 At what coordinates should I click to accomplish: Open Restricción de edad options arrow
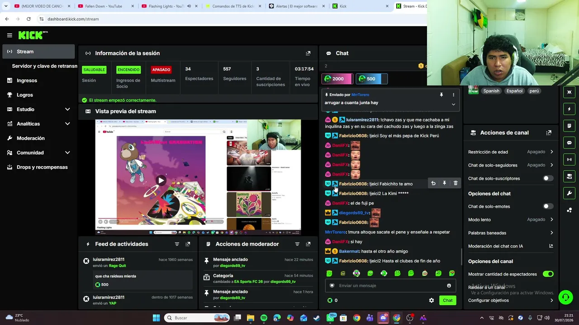pos(551,152)
